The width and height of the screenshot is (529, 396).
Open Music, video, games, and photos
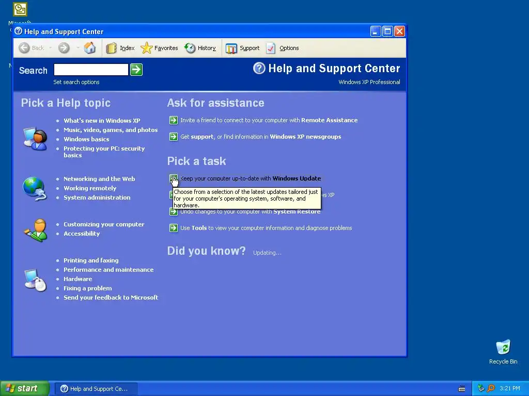[111, 130]
